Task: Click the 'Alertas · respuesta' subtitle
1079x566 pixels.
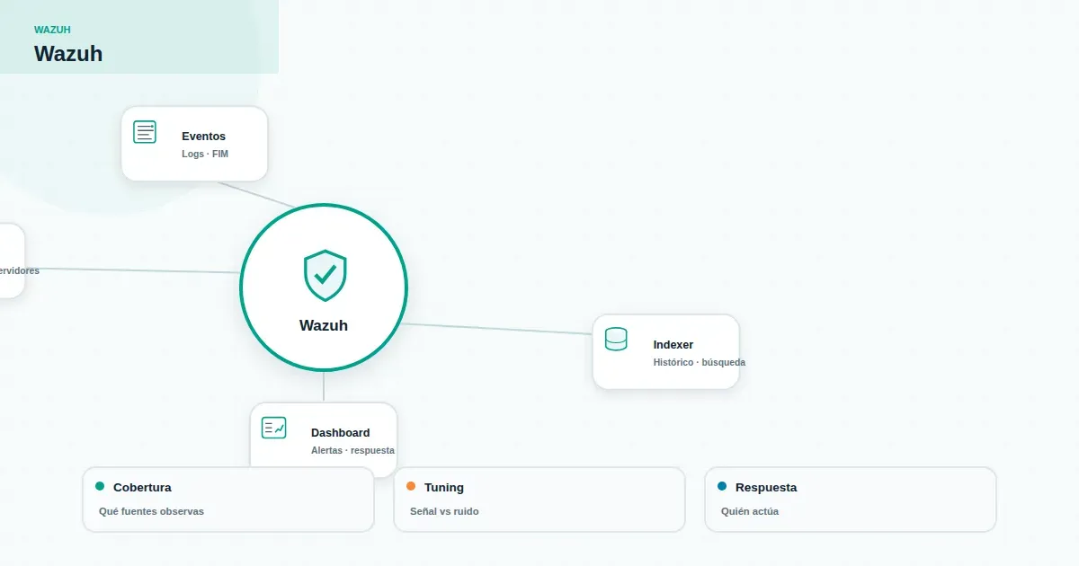Action: 352,450
